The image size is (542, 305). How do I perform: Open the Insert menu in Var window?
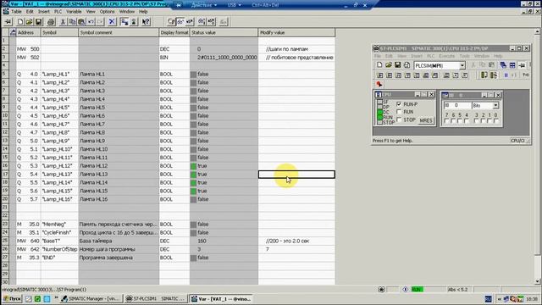point(43,11)
